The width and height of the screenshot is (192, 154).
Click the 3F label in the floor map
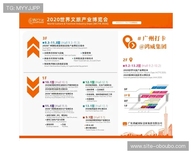coord(126,89)
